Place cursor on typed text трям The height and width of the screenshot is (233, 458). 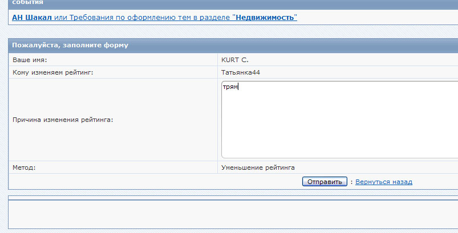click(230, 87)
